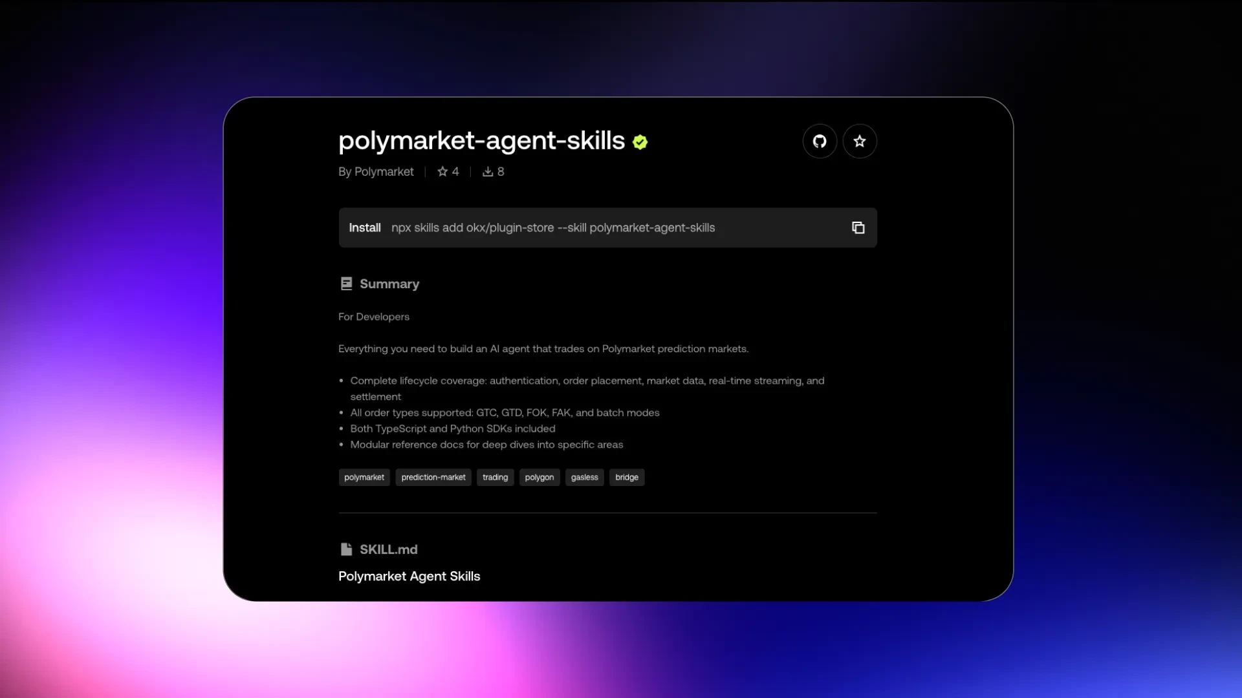
Task: Click the downloads count icon
Action: (x=488, y=171)
